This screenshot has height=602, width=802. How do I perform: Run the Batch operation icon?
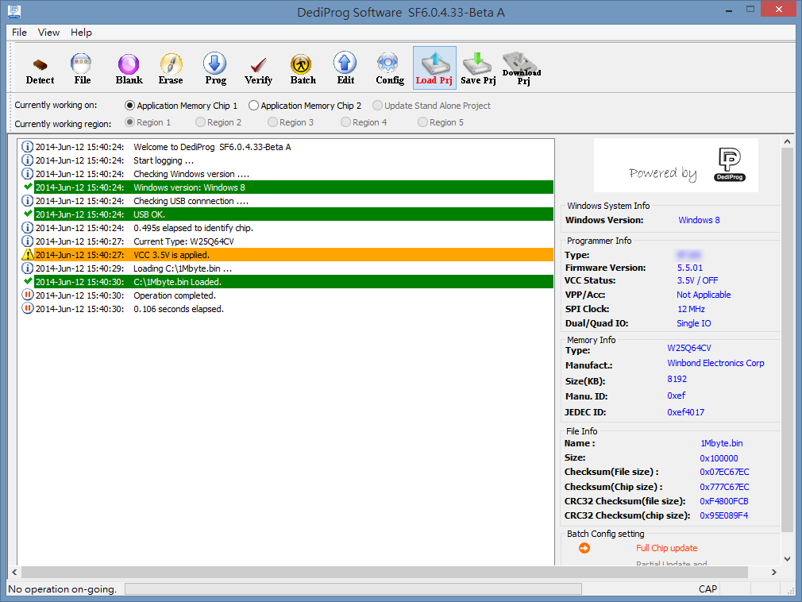(x=303, y=68)
